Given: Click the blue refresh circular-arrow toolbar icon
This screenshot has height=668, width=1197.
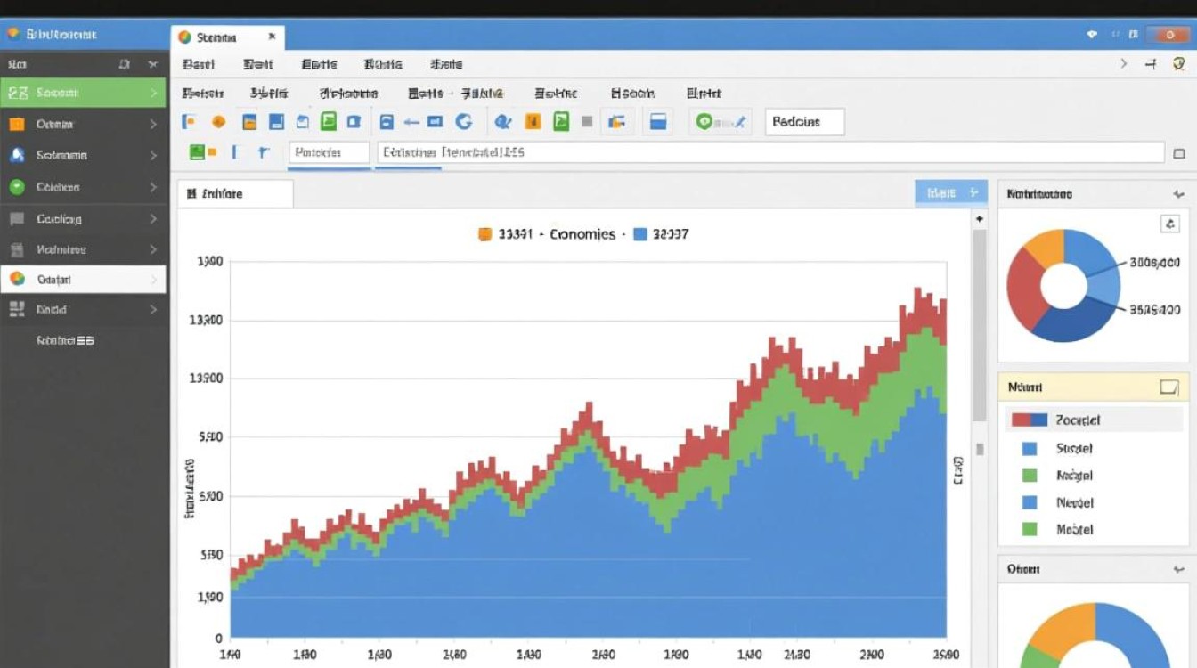Looking at the screenshot, I should [463, 122].
